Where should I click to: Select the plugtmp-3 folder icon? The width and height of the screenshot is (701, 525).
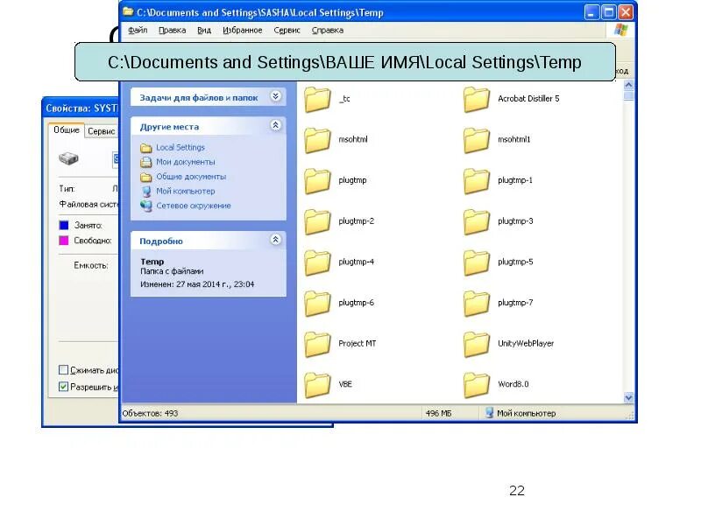477,221
